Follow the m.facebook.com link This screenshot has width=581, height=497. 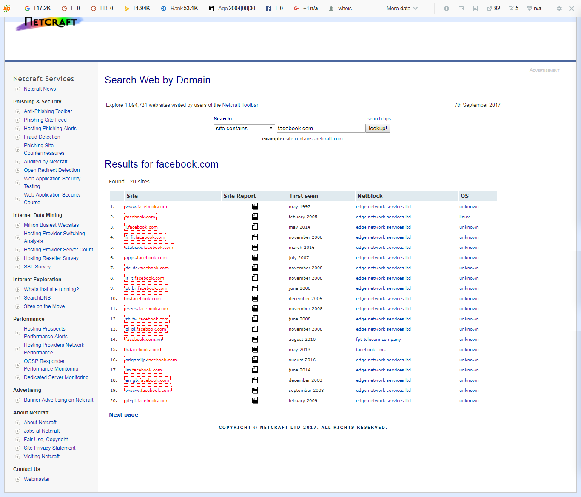(x=143, y=298)
